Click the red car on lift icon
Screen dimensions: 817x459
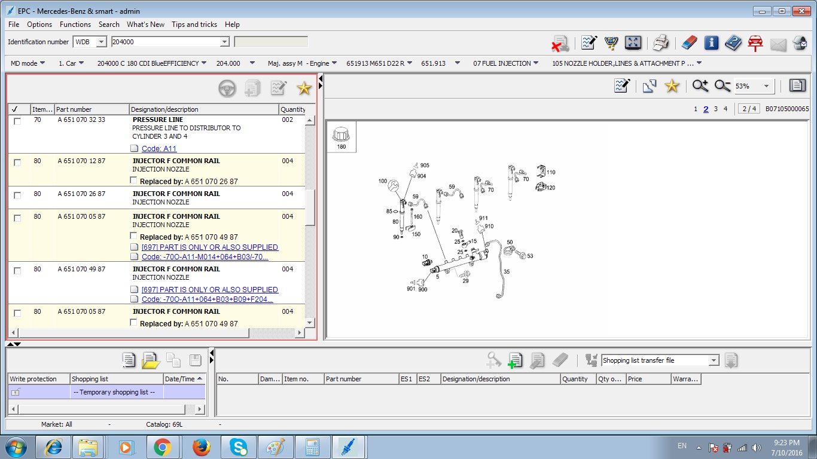(x=755, y=42)
